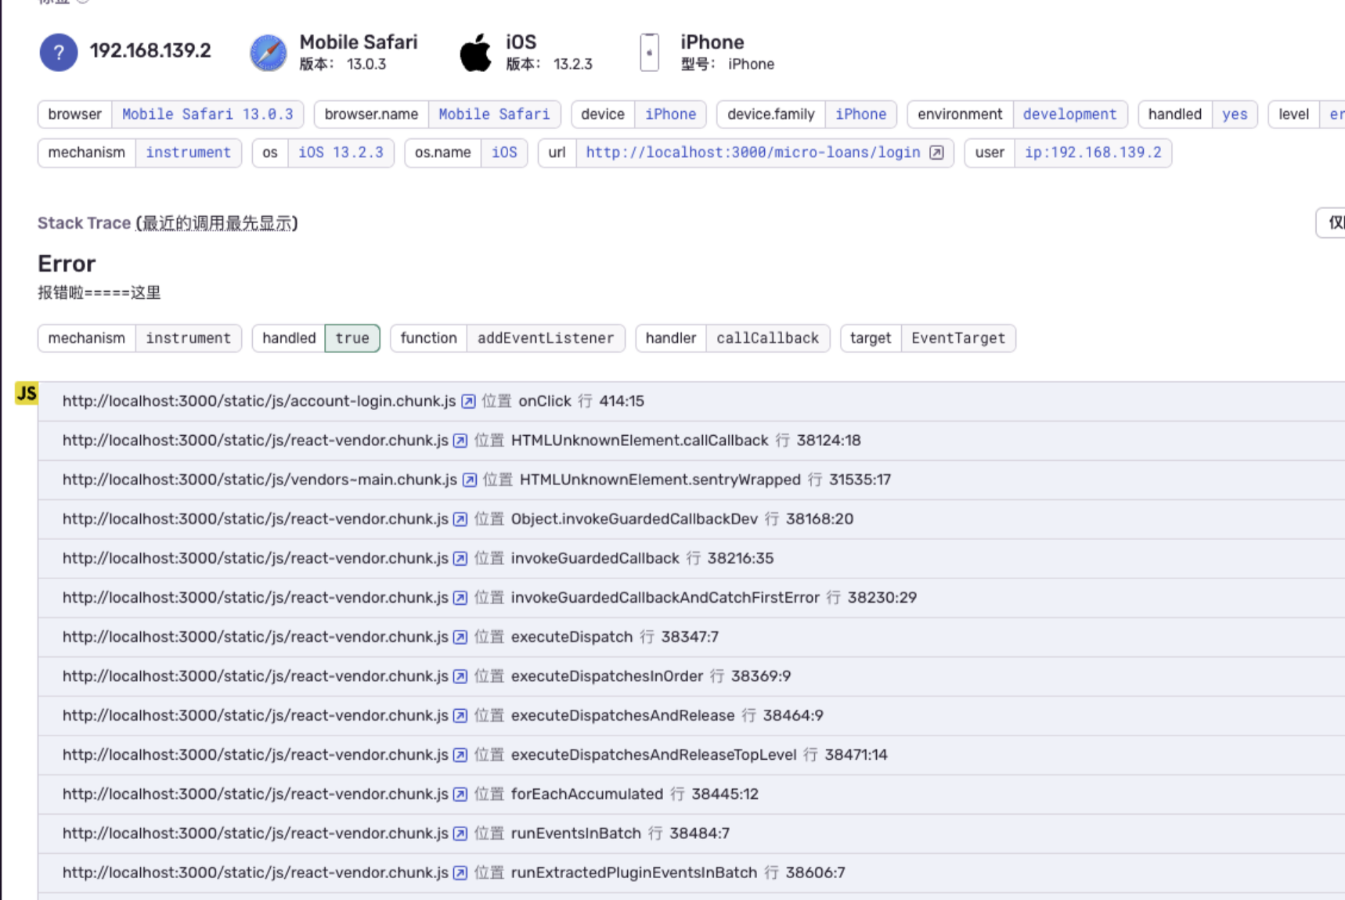
Task: Open the localhost micro-loans login URL tag
Action: click(x=753, y=153)
